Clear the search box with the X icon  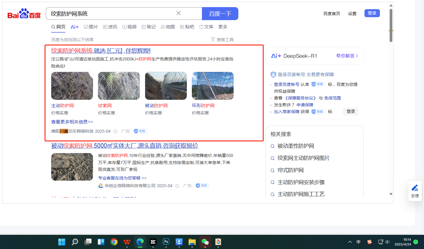pyautogui.click(x=179, y=13)
